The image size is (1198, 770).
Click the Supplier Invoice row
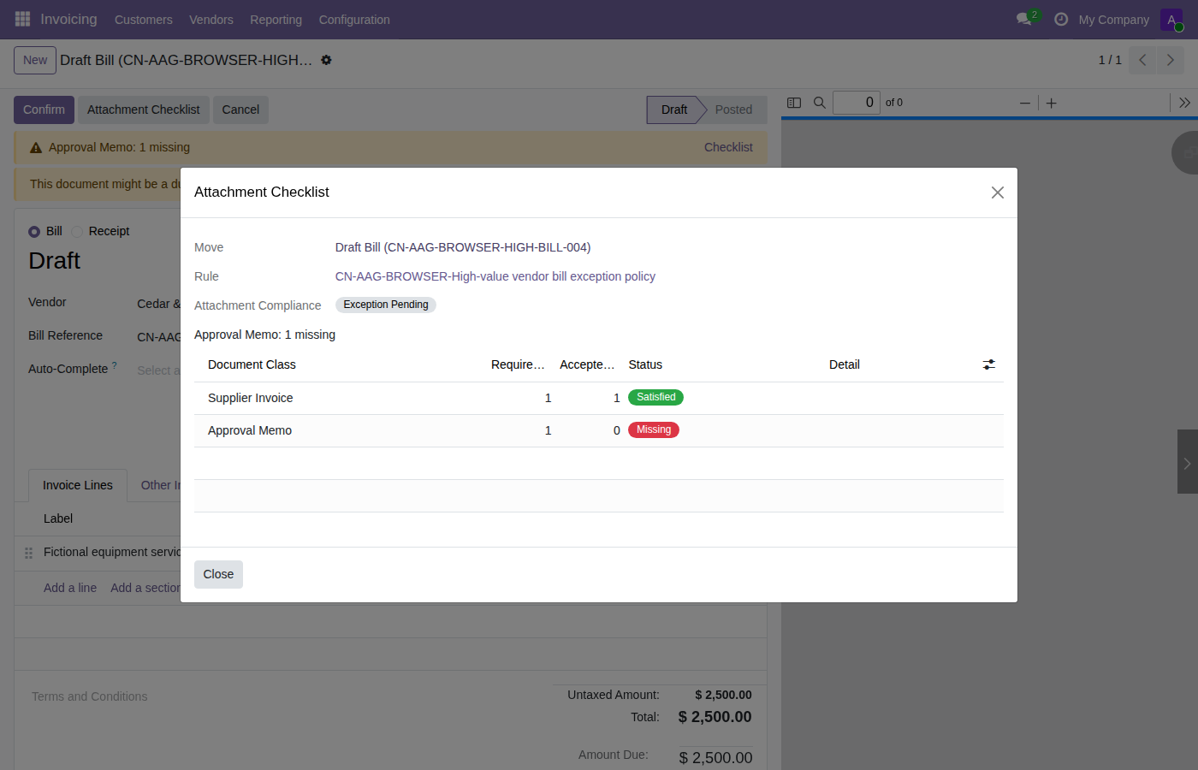click(599, 398)
